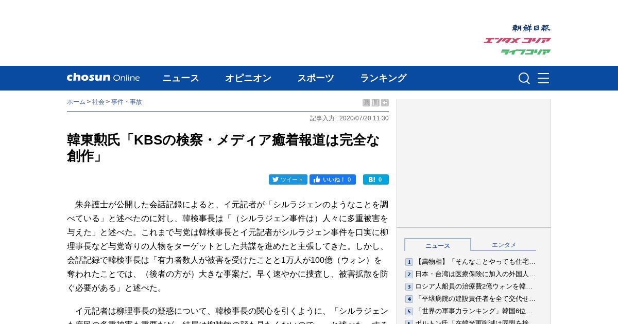
Task: Open the search magnifier icon
Action: point(524,78)
